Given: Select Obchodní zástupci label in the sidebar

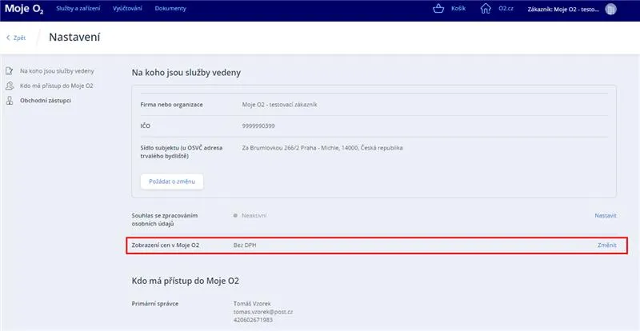Looking at the screenshot, I should pyautogui.click(x=46, y=101).
